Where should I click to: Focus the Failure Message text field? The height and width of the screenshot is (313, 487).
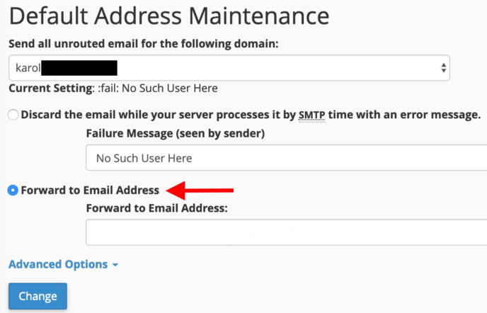click(x=287, y=158)
